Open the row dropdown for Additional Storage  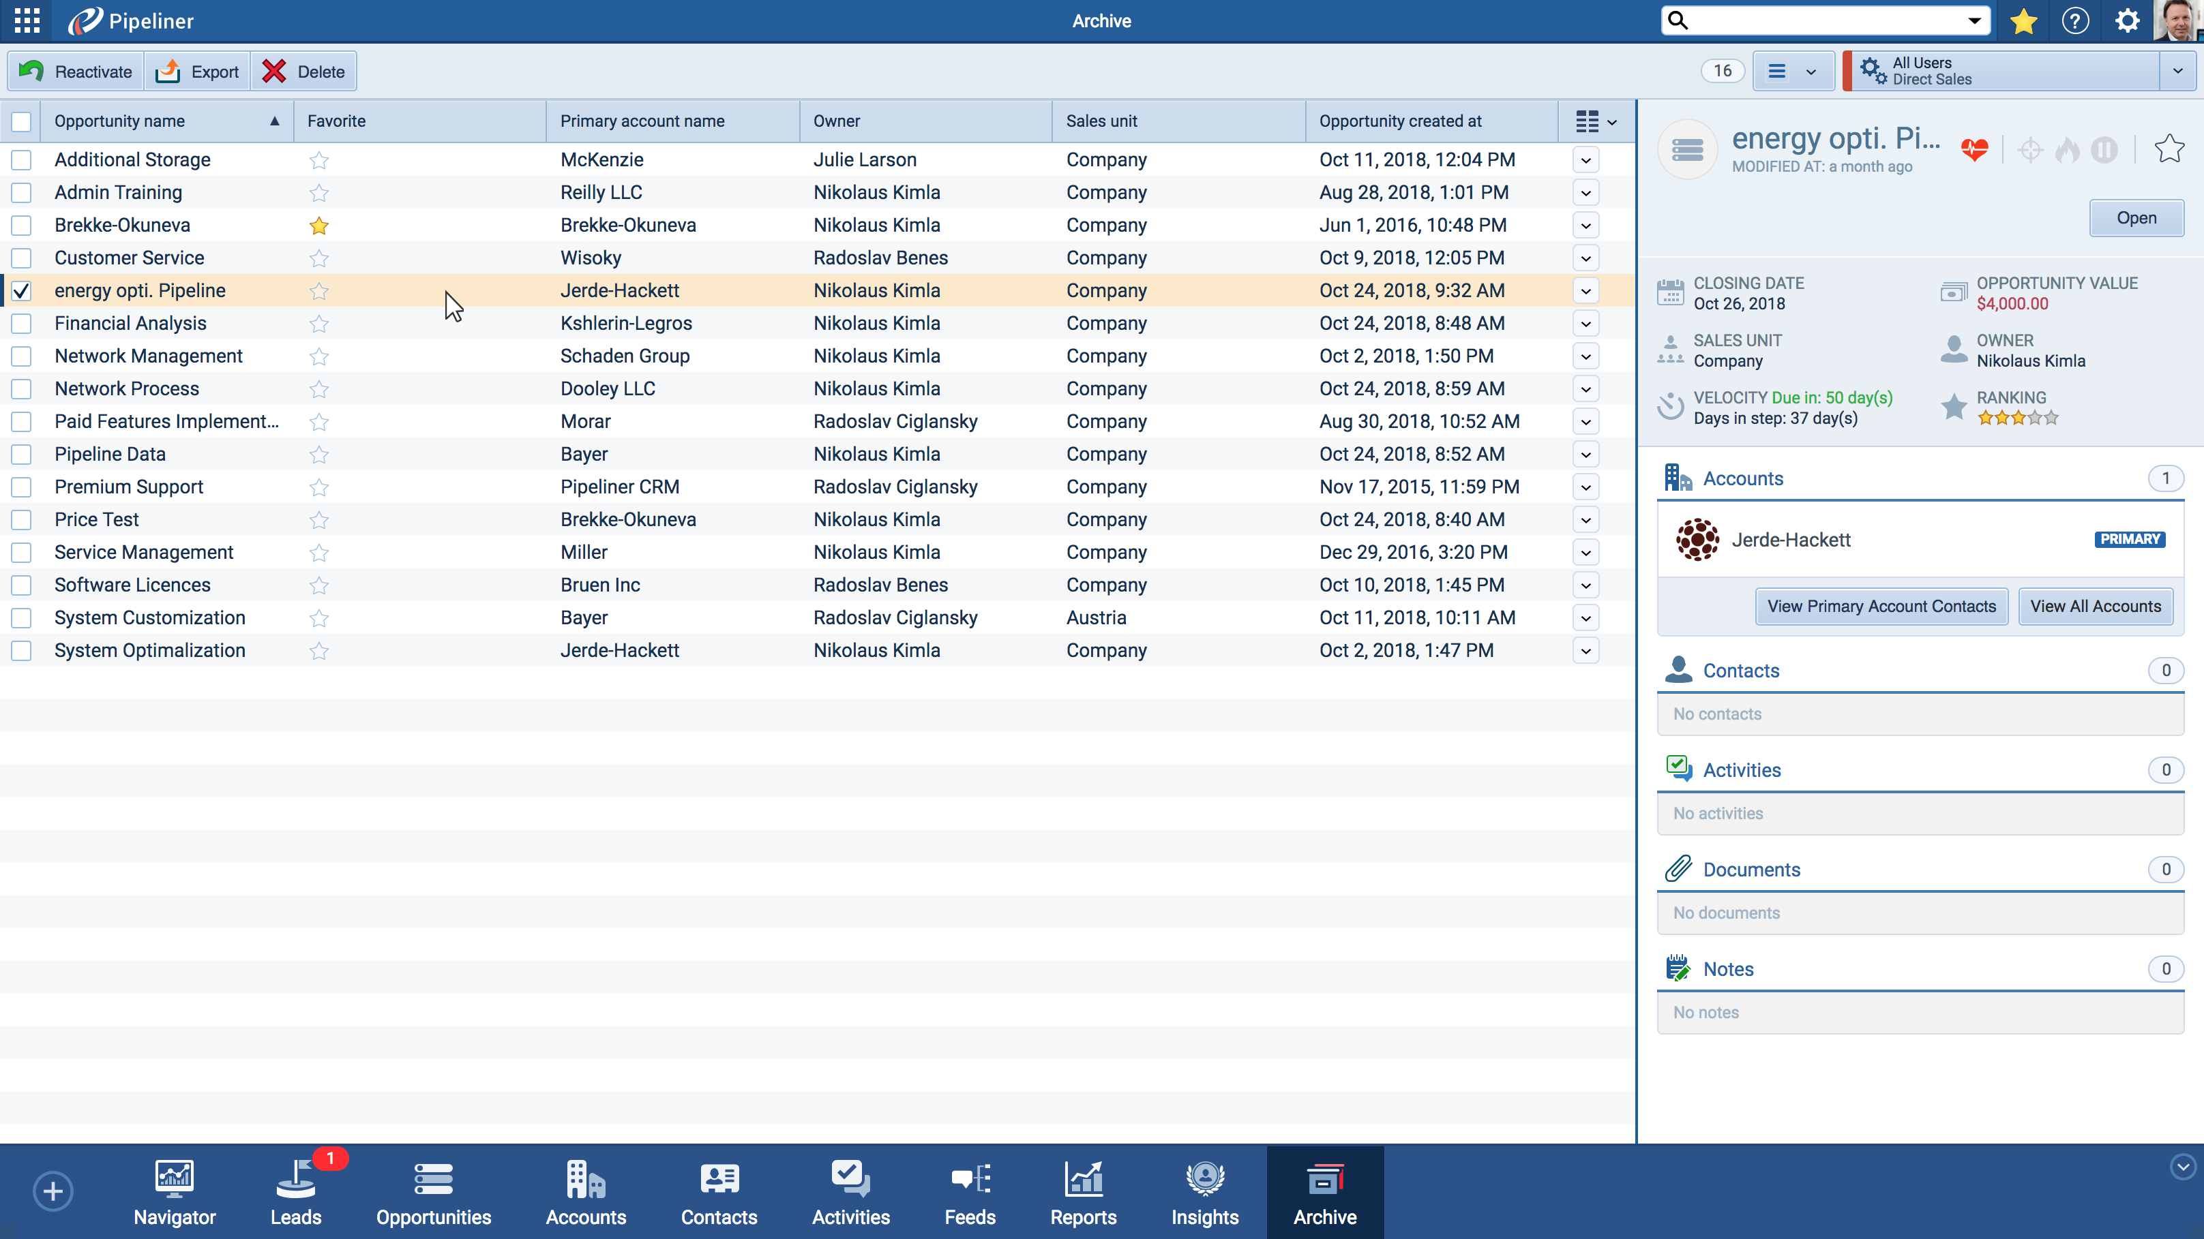coord(1585,160)
